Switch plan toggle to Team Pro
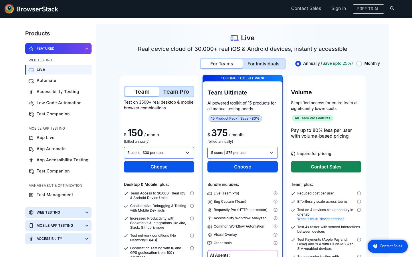Image resolution: width=412 pixels, height=257 pixels. point(176,92)
